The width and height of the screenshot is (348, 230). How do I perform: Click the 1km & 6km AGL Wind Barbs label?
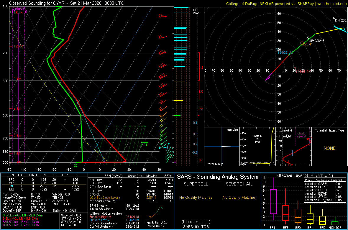coord(156,224)
